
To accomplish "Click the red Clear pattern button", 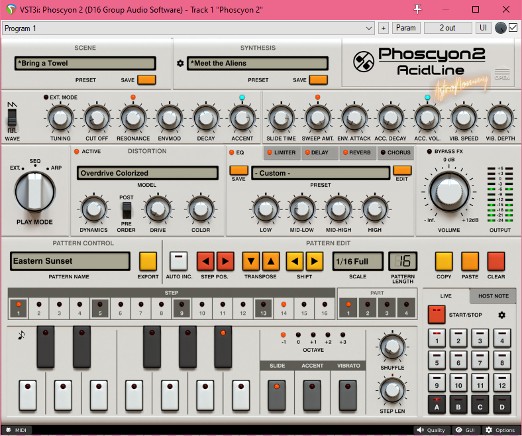I will [x=496, y=261].
